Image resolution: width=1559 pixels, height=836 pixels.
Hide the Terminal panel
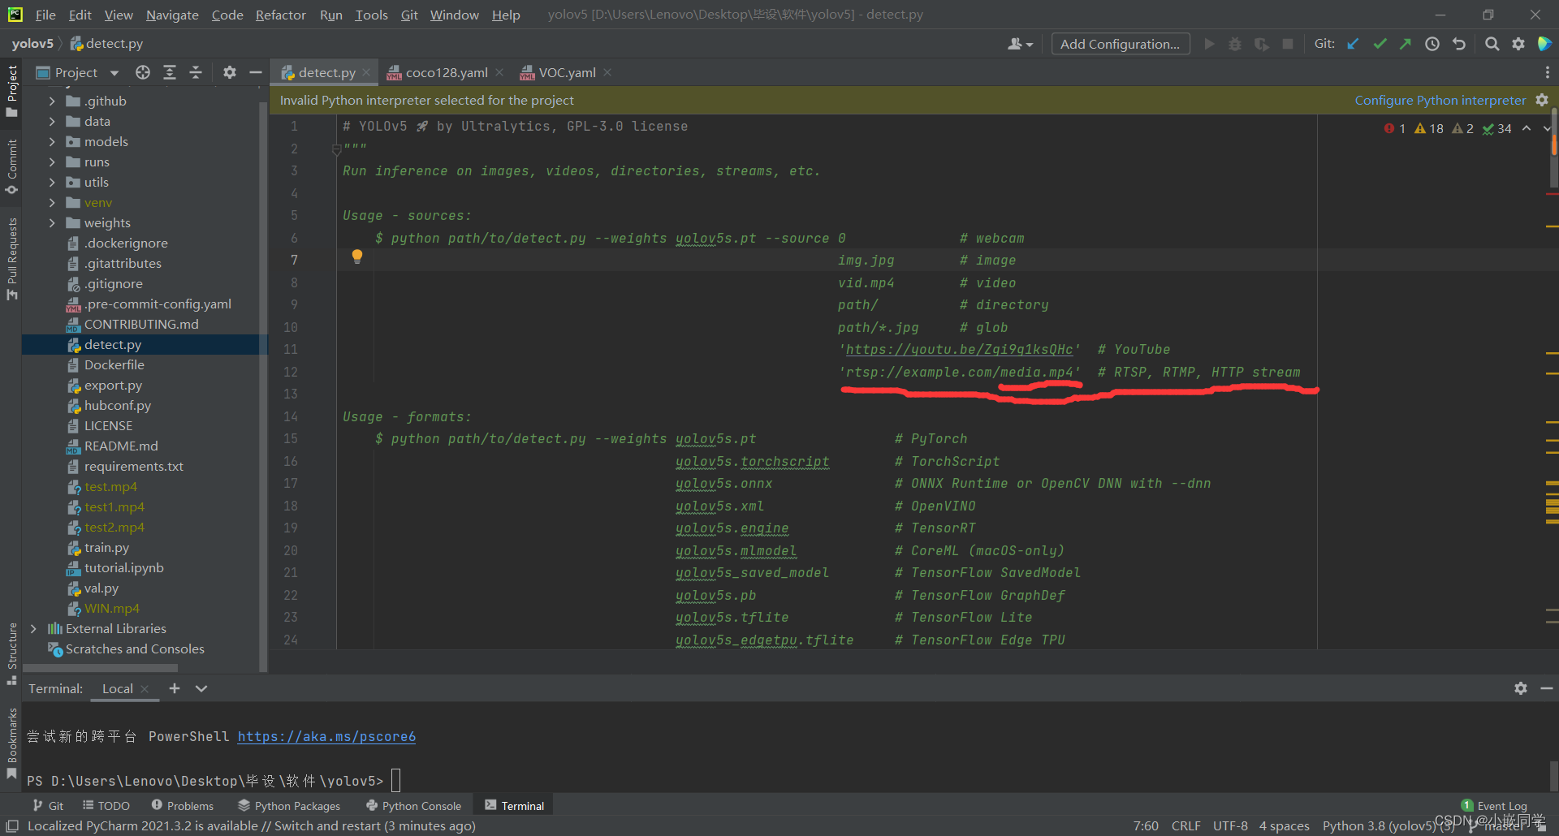(1547, 688)
